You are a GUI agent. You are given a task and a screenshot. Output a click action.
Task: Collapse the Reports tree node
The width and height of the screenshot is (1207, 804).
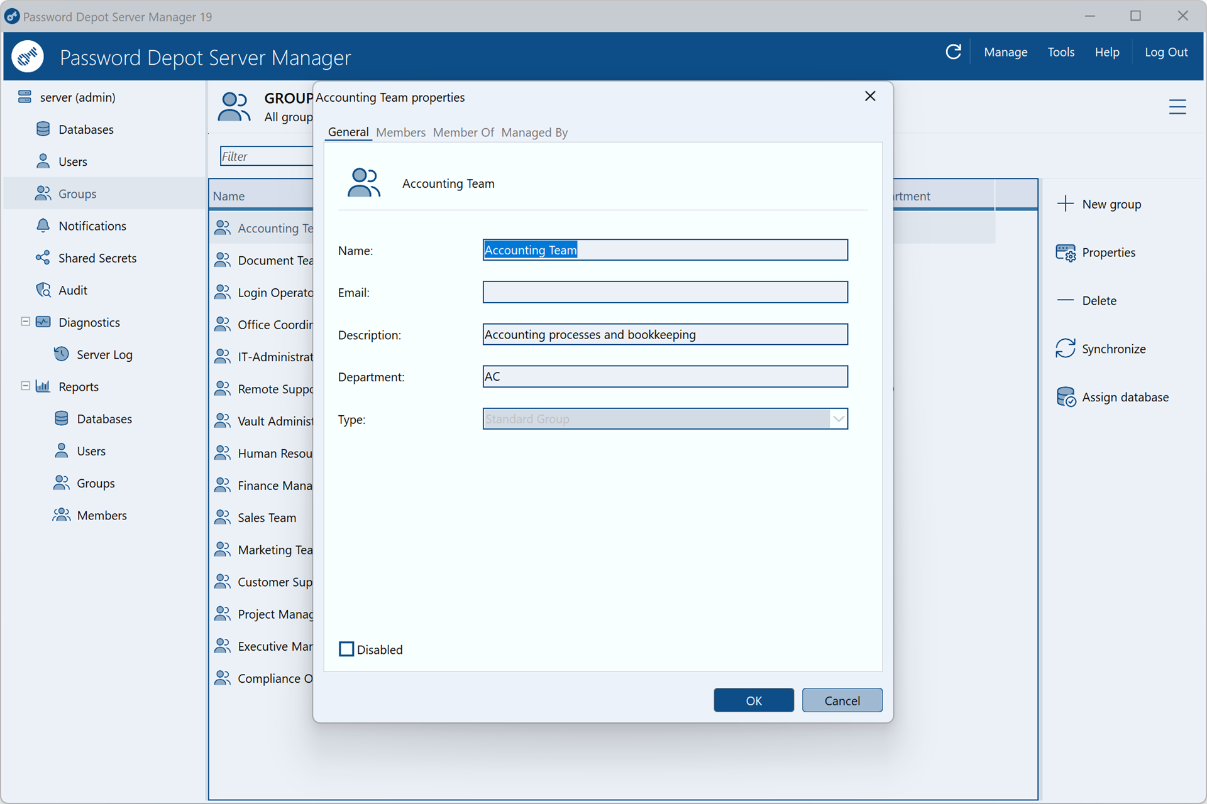[26, 386]
